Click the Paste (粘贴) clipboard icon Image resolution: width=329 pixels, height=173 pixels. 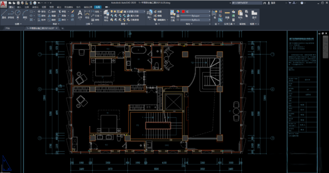point(240,14)
